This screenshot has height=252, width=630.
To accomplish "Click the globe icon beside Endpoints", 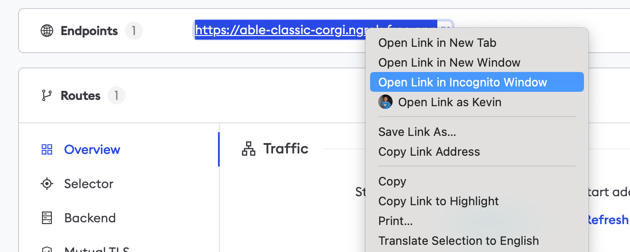I will tap(47, 31).
